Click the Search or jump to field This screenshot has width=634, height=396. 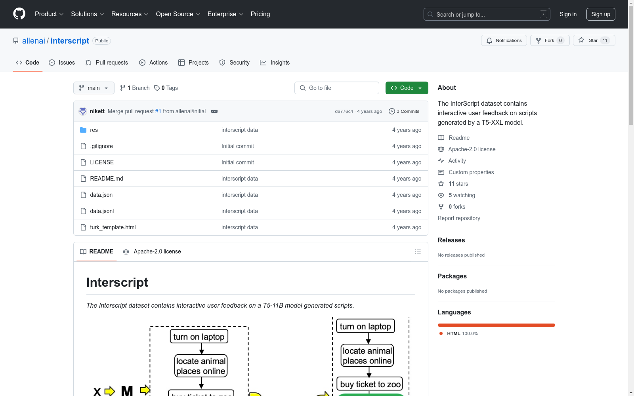pos(486,14)
